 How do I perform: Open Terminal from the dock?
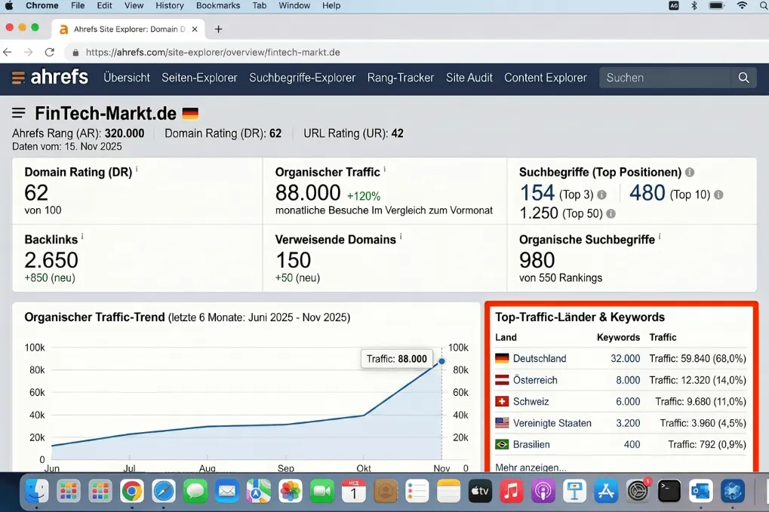click(x=669, y=491)
